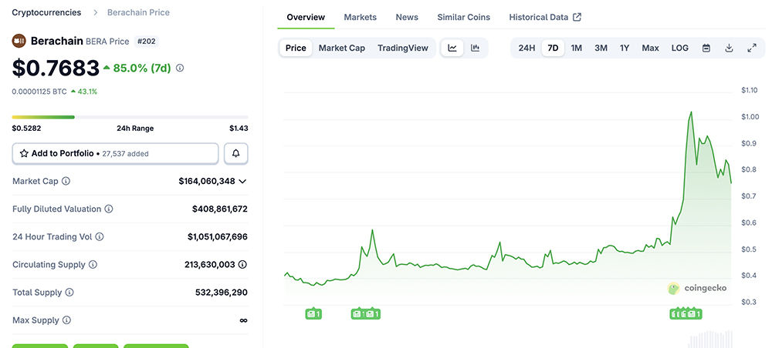Click the $1,051,067,696 trading volume value
Viewport: 772px width, 348px height.
[x=217, y=237]
